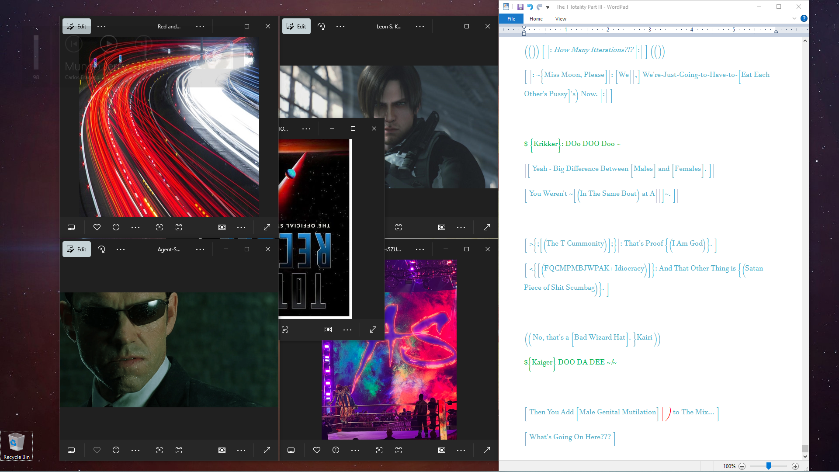Toggle the filmstrip in the Agent-S... window
Viewport: 839px width, 472px height.
(x=71, y=450)
